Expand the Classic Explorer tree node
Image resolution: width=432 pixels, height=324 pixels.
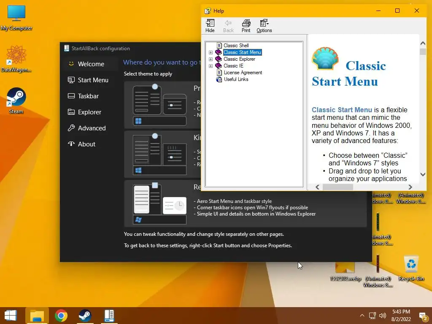pyautogui.click(x=211, y=59)
